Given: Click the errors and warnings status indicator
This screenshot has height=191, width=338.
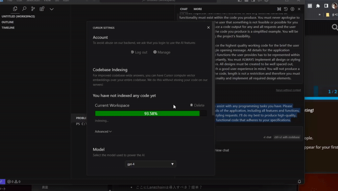Looking at the screenshot, I should tap(14, 182).
